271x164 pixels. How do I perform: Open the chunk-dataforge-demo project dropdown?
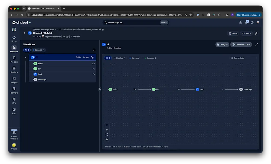coord(45,30)
